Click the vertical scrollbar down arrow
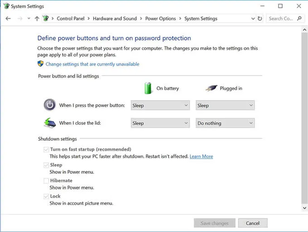The image size is (308, 232). [x=304, y=208]
